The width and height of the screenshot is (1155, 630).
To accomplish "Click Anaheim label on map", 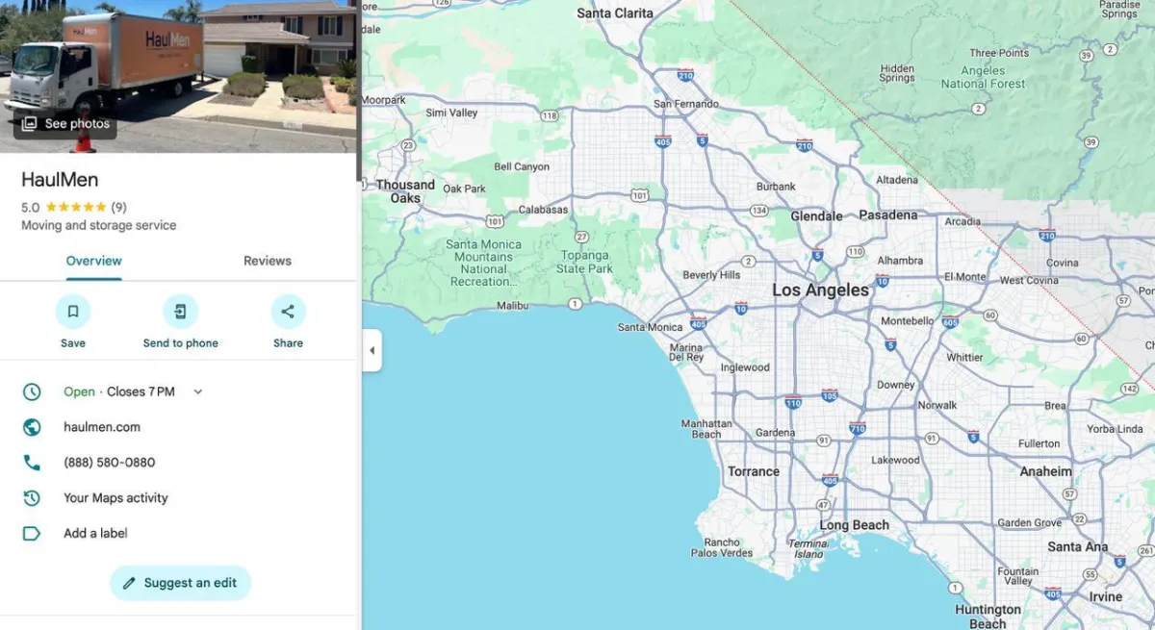I will tap(1045, 471).
